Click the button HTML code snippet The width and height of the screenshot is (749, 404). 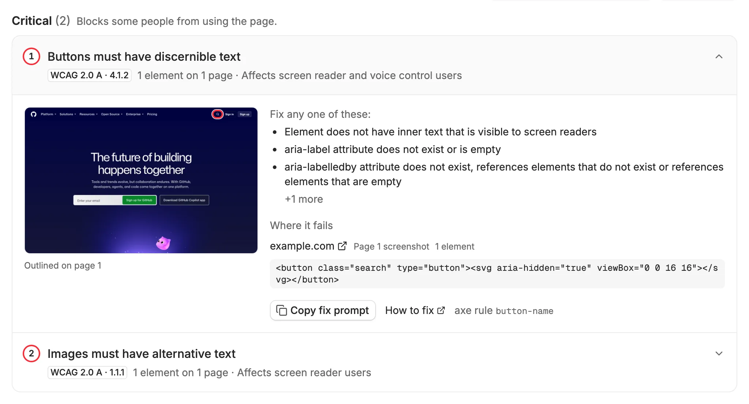point(497,274)
